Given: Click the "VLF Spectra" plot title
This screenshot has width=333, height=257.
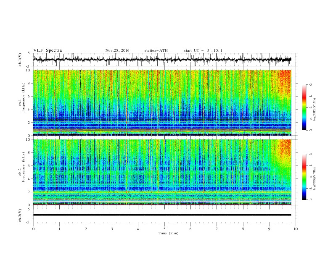Looking at the screenshot, I should coord(48,50).
